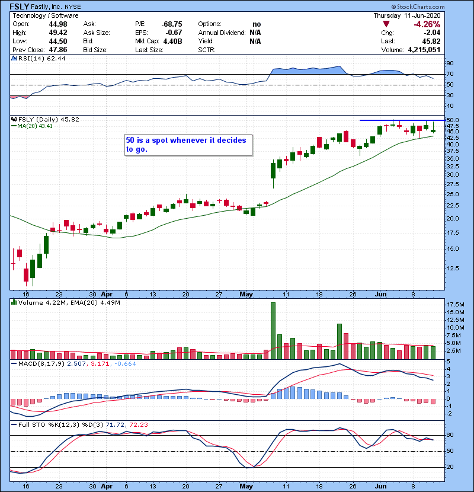Image resolution: width=474 pixels, height=492 pixels.
Task: Click the Volume value 4,215,051
Action: [424, 50]
